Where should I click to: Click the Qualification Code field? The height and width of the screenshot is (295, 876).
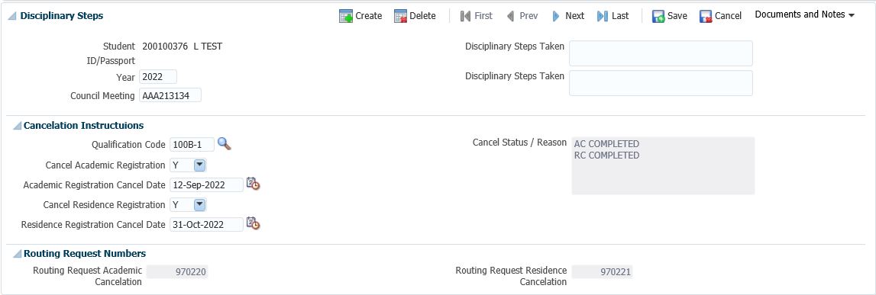click(x=192, y=145)
